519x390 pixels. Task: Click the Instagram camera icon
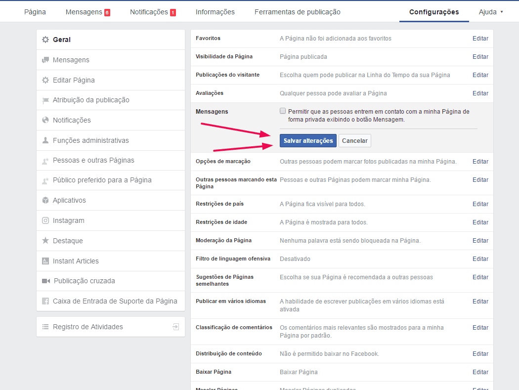tap(45, 220)
